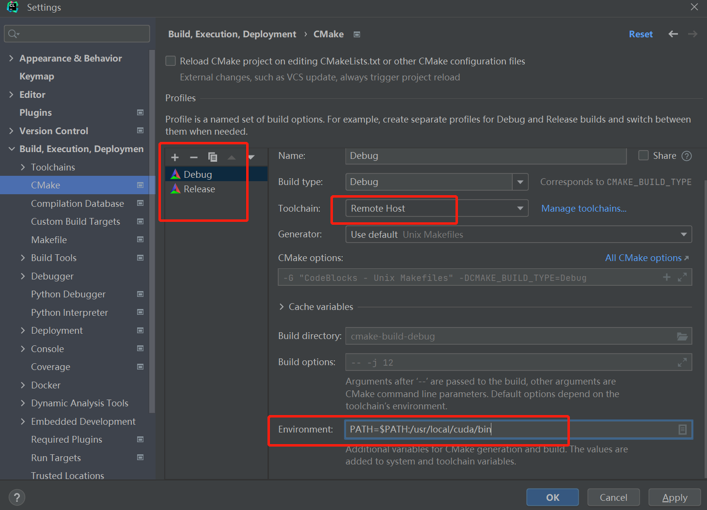The image size is (707, 510).
Task: Click Reset link
Action: (x=641, y=34)
